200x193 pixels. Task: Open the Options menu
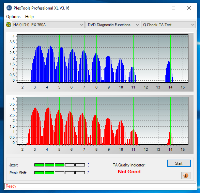click(13, 17)
